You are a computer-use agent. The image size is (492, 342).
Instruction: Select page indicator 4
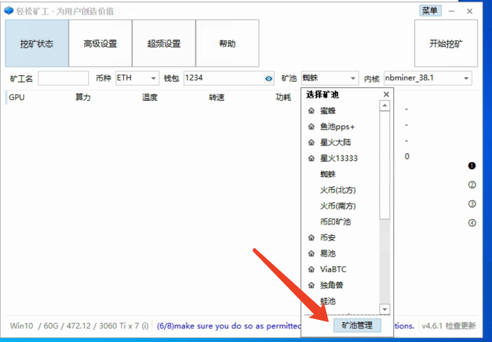click(472, 223)
